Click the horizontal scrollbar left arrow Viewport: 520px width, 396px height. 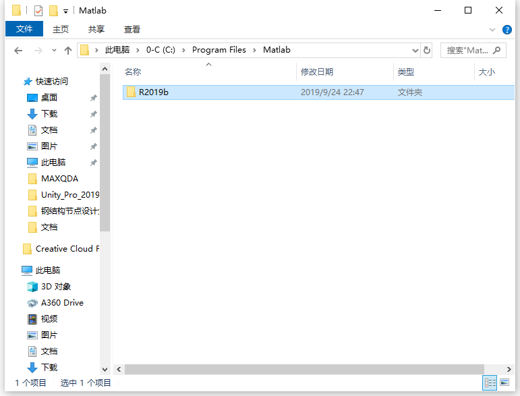click(119, 369)
